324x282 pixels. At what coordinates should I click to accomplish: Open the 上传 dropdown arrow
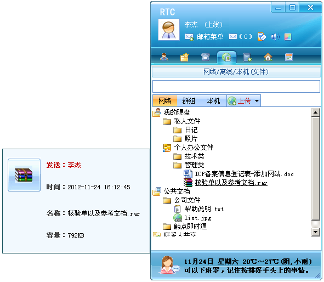257,101
